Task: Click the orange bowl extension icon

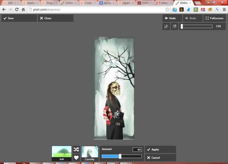Action: click(x=210, y=10)
